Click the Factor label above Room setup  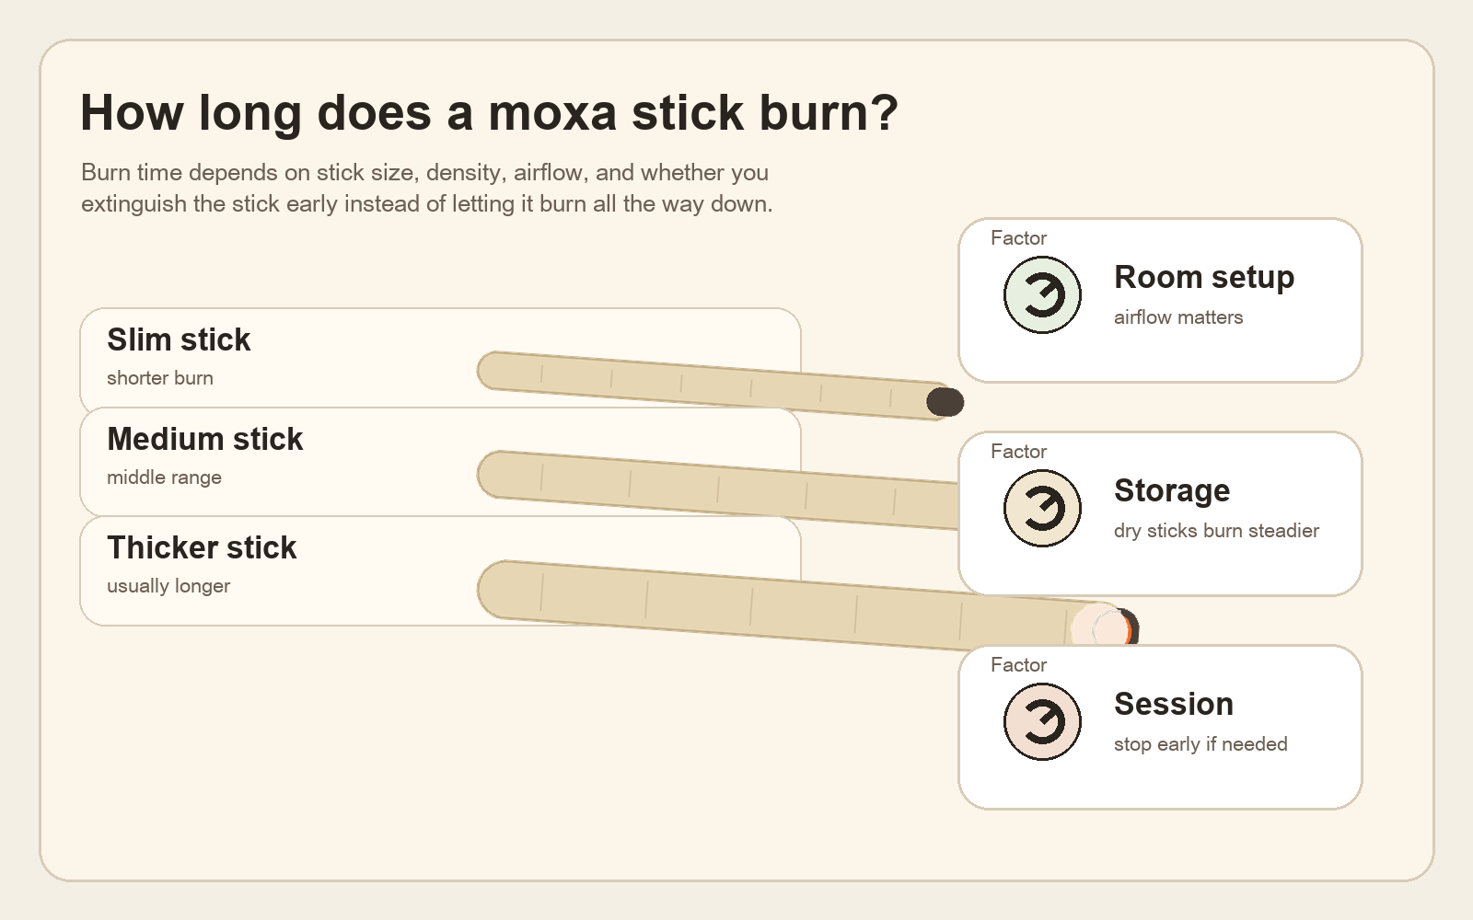[1018, 238]
